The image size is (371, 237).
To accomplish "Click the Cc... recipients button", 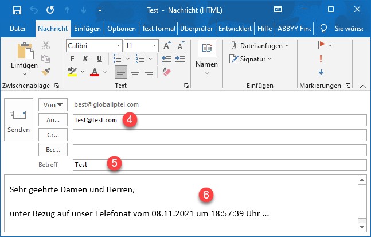I will 53,135.
